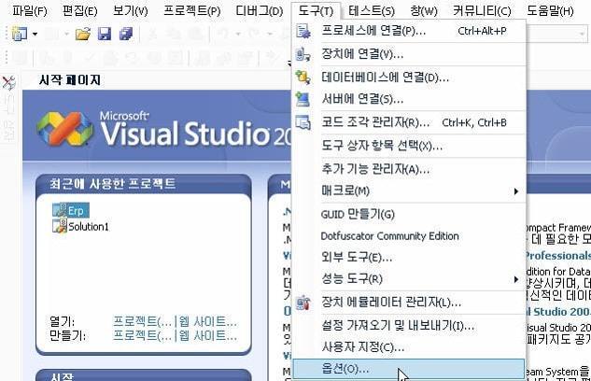591x381 pixels.
Task: Choose 도구 상자 항목 선택(X)...
Action: 409,146
